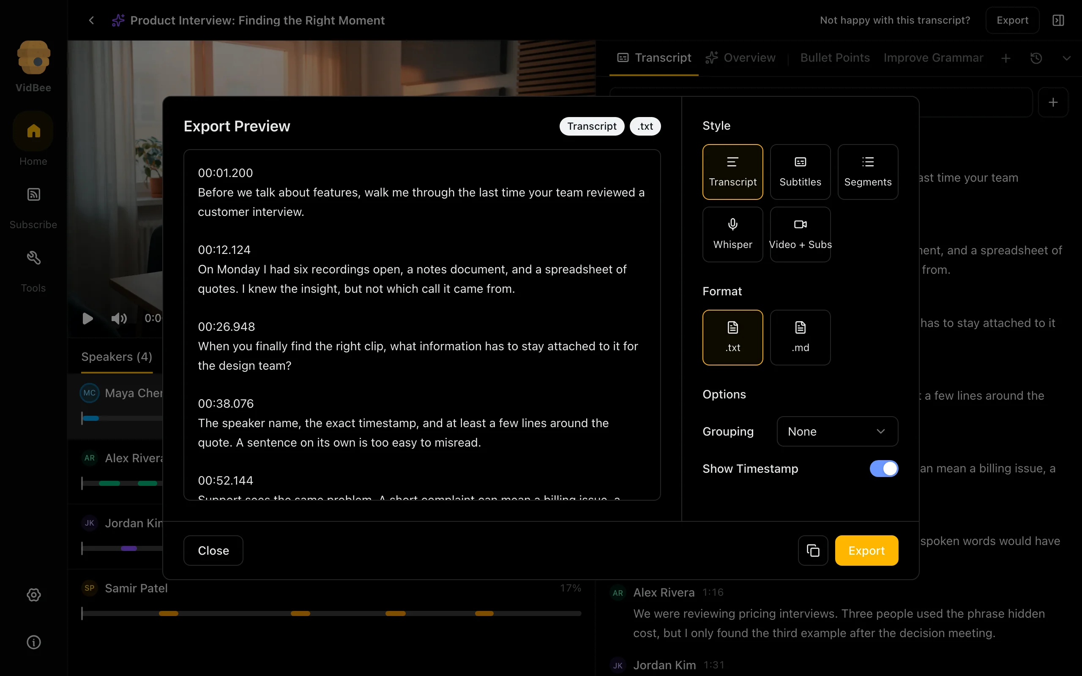Click the yellow Export button

(x=866, y=551)
